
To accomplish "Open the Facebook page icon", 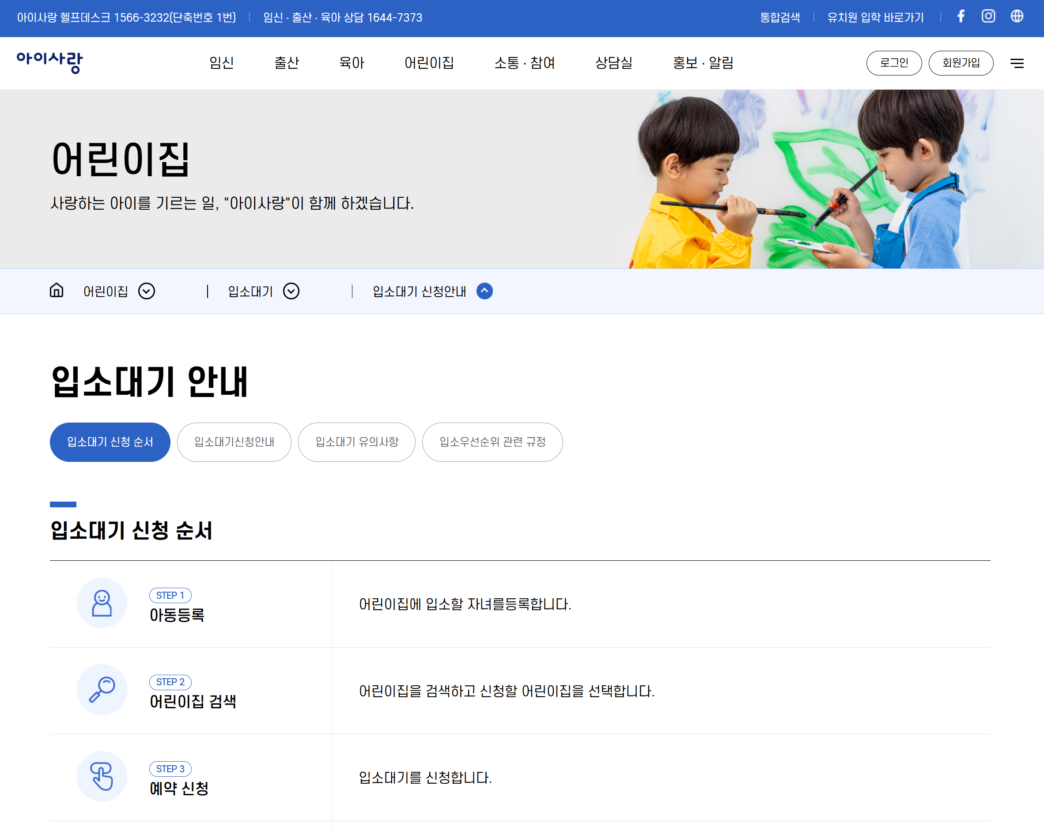I will tap(961, 16).
